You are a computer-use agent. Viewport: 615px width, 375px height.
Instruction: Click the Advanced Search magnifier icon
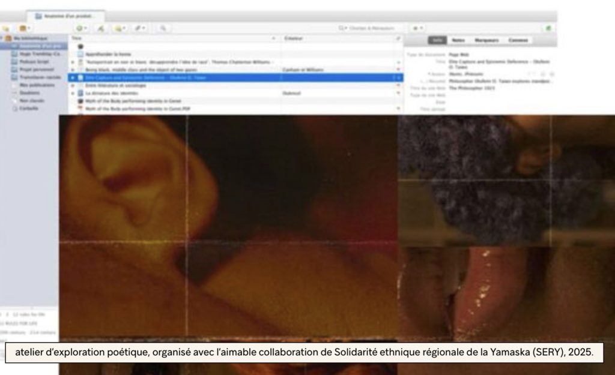162,28
